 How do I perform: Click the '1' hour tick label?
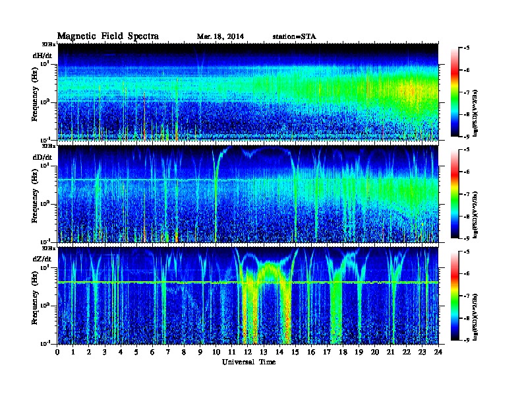(x=73, y=352)
